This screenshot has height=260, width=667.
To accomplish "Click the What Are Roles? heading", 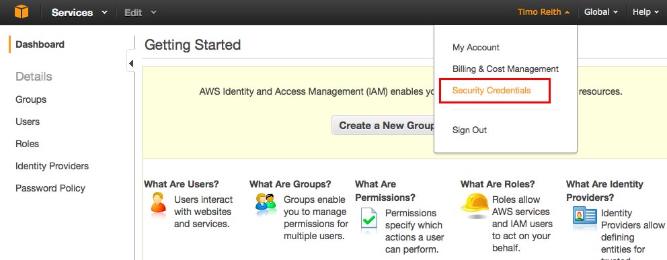I will point(498,184).
